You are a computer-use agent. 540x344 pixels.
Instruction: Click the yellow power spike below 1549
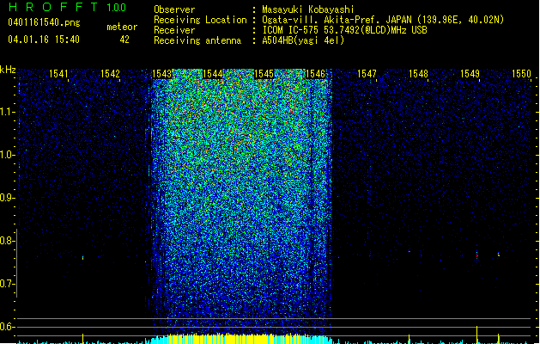(477, 334)
